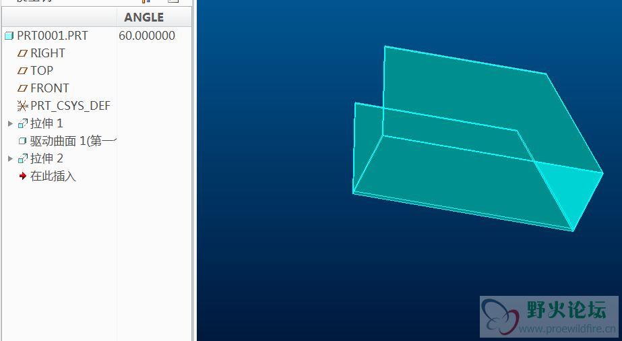Select the RIGHT datum plane icon

pyautogui.click(x=23, y=53)
